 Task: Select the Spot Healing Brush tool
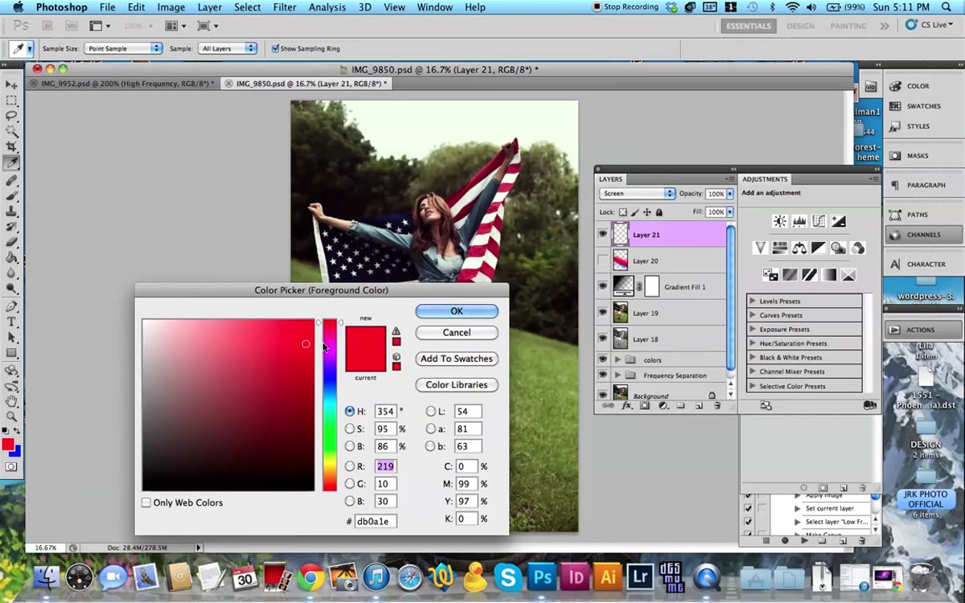point(11,180)
